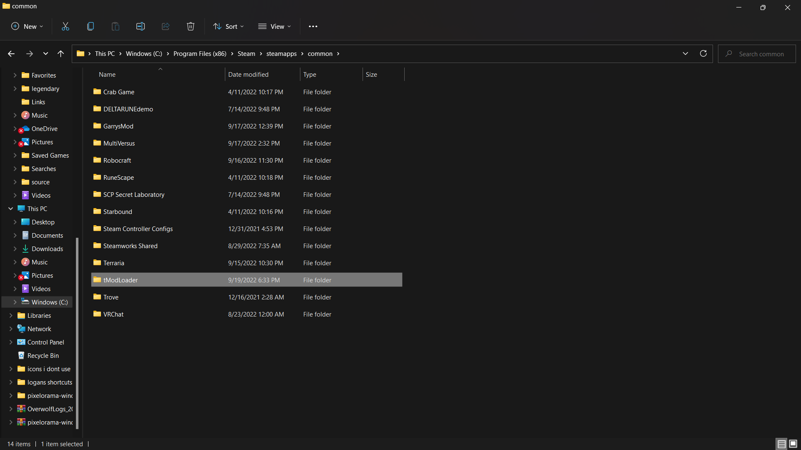Expand the Windows (C:) tree node
The height and width of the screenshot is (450, 801).
pos(15,302)
